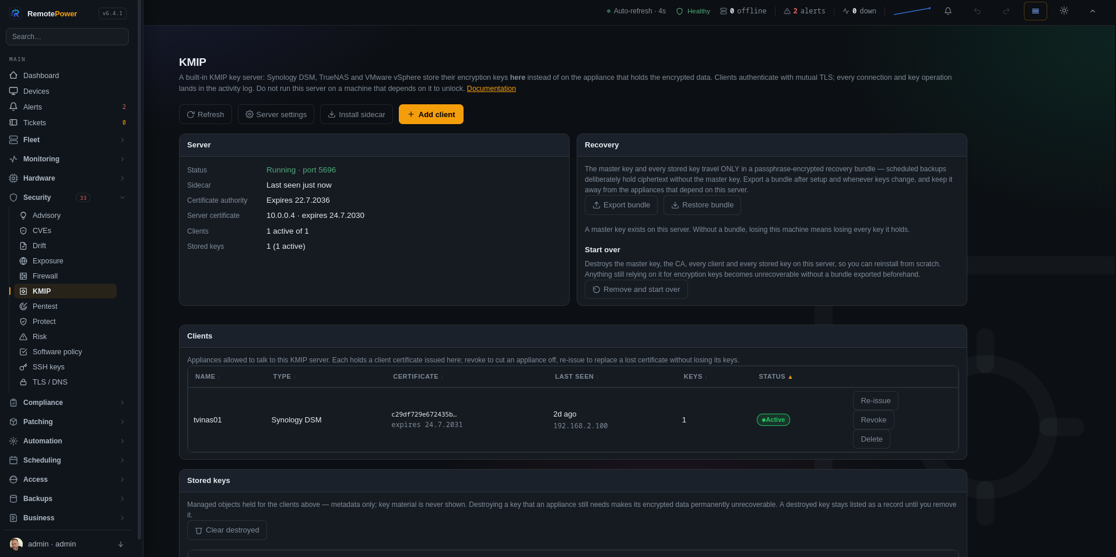Open Tickets in the sidebar
Screen dimensions: 1116x557
[67, 123]
